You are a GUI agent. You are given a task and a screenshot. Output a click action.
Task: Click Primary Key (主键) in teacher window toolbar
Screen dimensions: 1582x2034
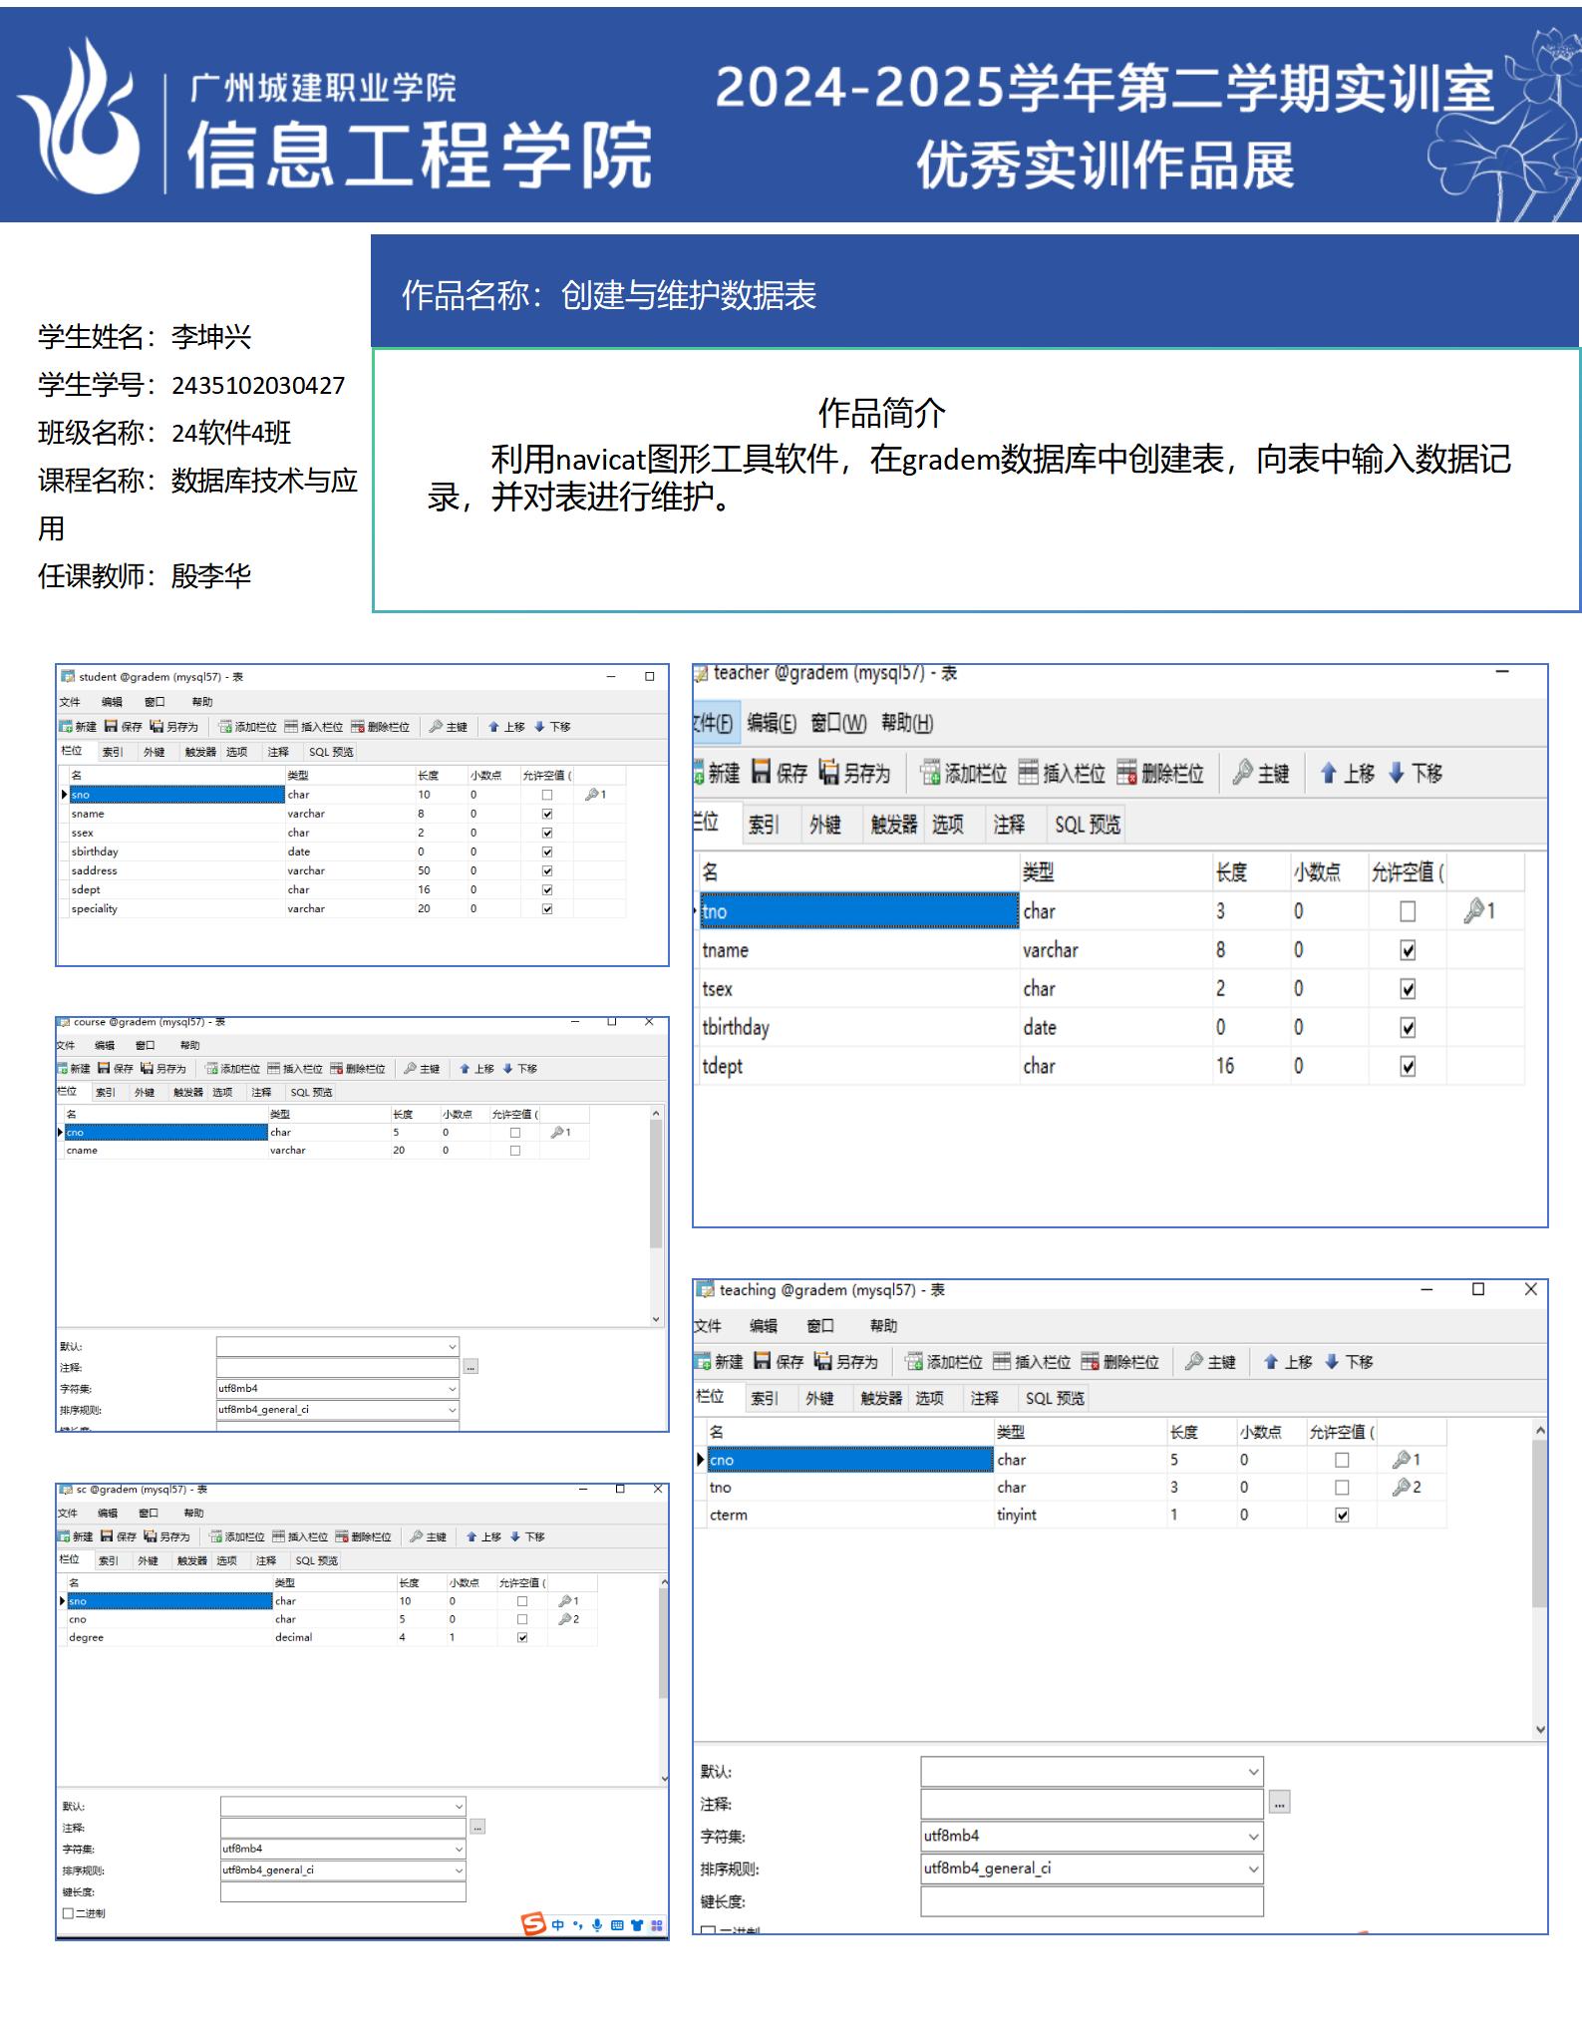pyautogui.click(x=1261, y=773)
